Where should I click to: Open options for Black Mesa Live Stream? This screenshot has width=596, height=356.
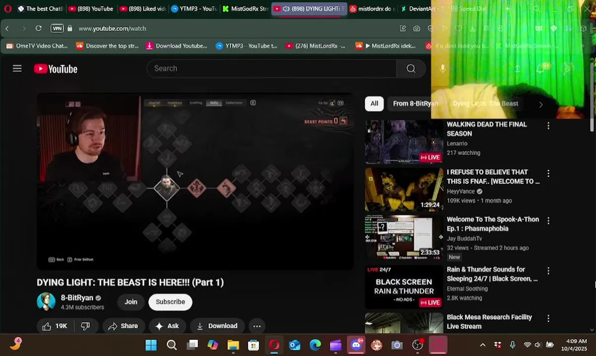coord(548,318)
